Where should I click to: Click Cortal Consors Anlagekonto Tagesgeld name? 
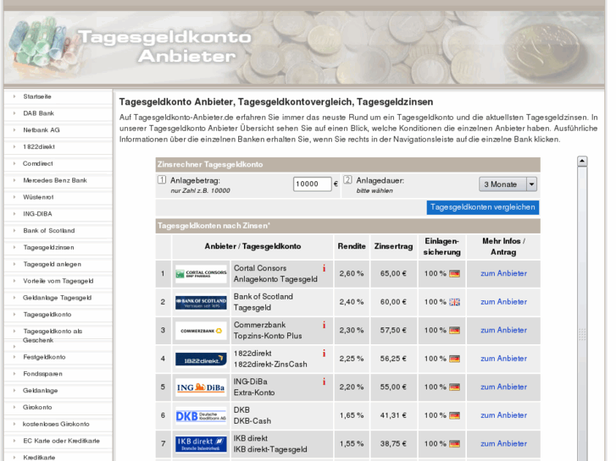pos(275,274)
